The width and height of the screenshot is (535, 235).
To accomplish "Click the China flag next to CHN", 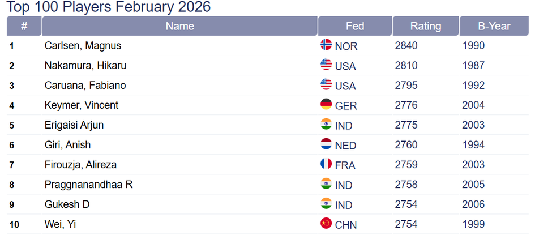I will pyautogui.click(x=326, y=224).
